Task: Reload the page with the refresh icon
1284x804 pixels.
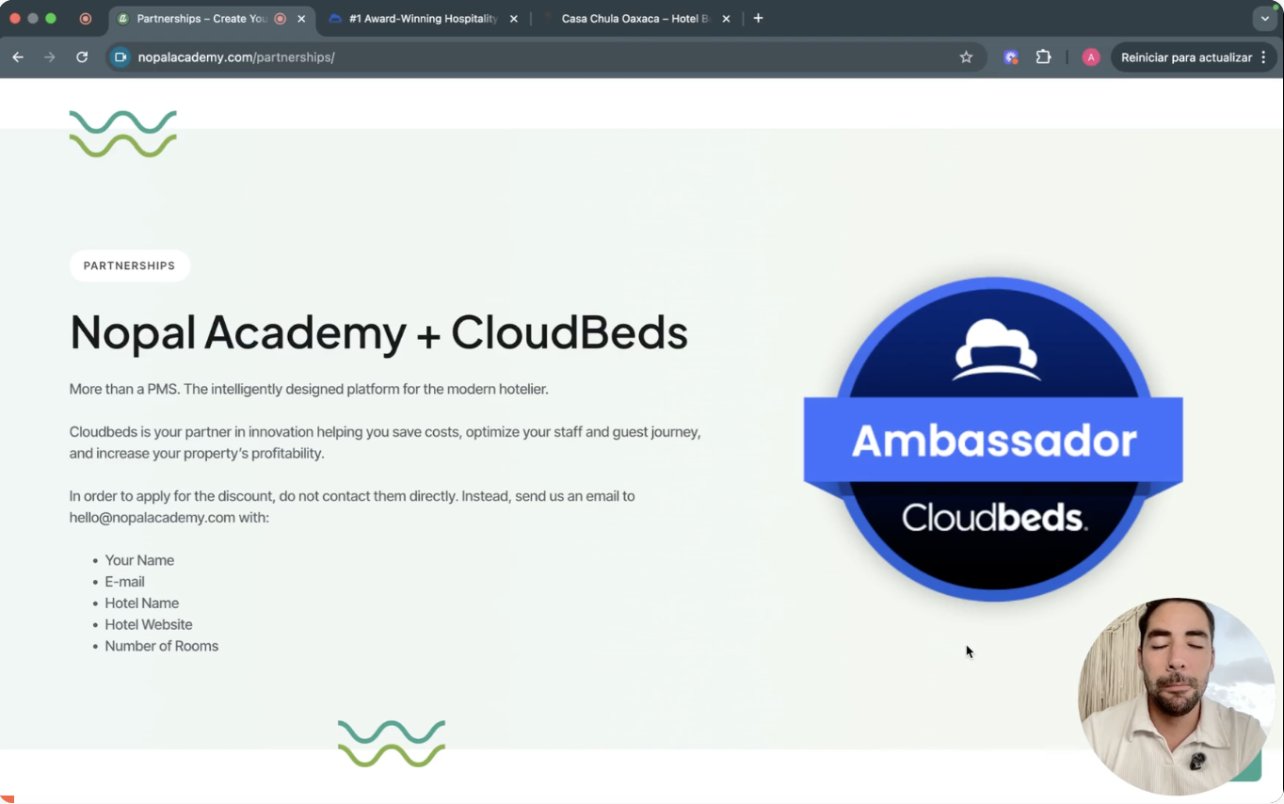Action: click(82, 57)
